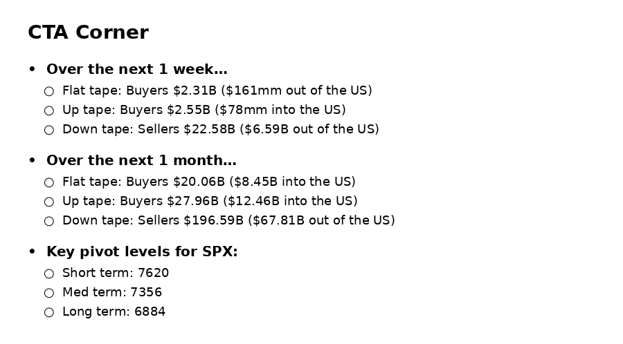Select the 'Over the next 1 month' heading
Viewport: 623px width, 344px height.
click(x=141, y=160)
